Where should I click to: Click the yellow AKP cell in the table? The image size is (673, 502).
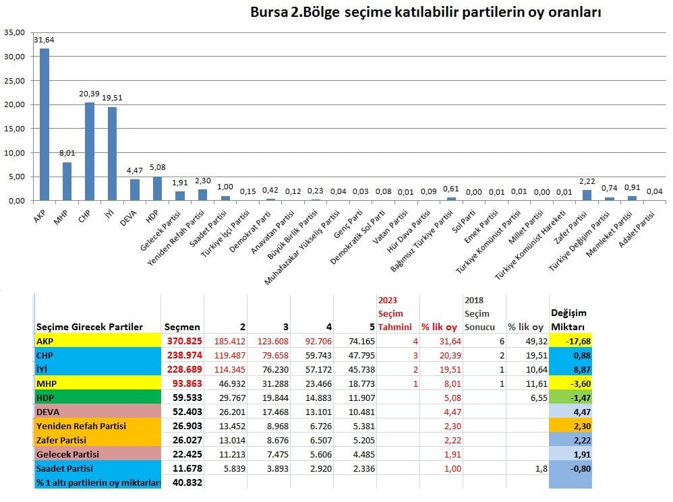(97, 341)
